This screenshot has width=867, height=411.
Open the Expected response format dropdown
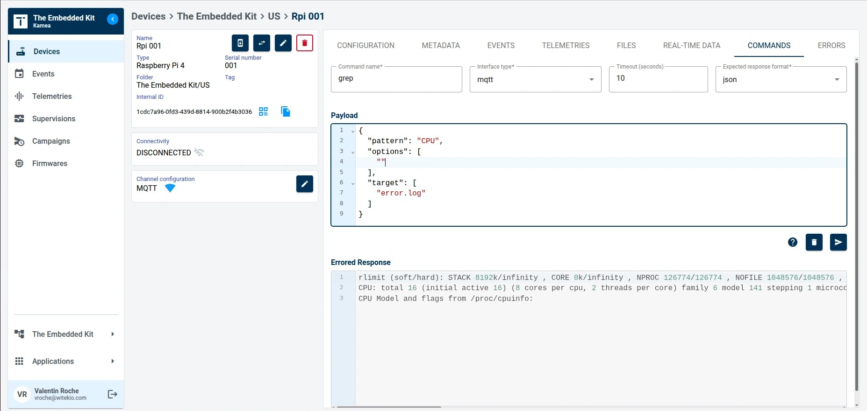click(x=781, y=79)
